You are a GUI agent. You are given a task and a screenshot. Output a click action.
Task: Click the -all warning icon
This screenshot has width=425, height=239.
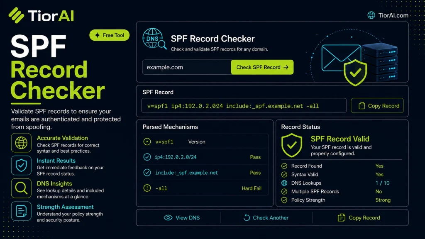pyautogui.click(x=147, y=188)
